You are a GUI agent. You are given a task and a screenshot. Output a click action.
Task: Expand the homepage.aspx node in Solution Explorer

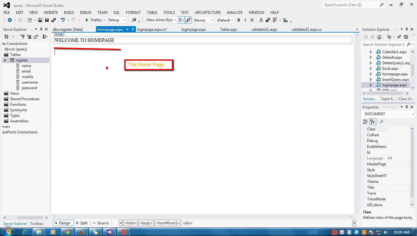pos(371,74)
